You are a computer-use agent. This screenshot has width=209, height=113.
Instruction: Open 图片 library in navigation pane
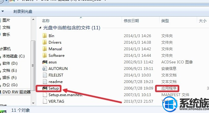tap(6, 20)
